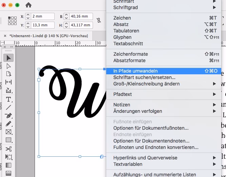Expand Hyperlinks und Querverweise submenu
Screen dimensions: 226x177
click(164, 158)
